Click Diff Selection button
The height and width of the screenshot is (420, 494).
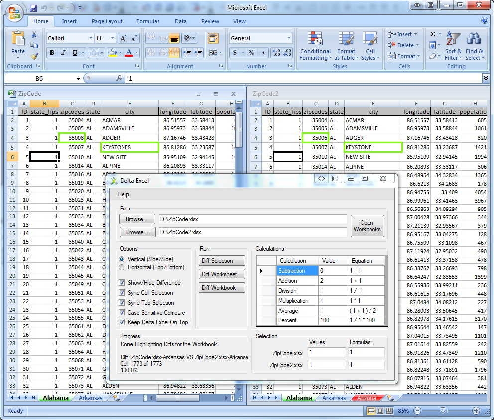(x=222, y=261)
